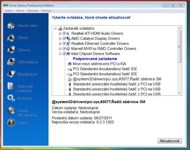The image size is (190, 150).
Task: Open the Obnova section label
Action: tap(24, 50)
